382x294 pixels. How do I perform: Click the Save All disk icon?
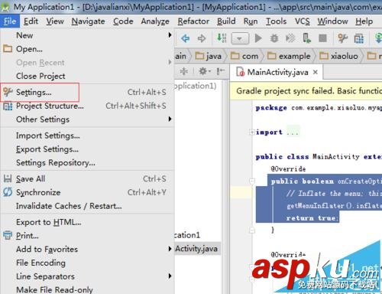click(x=8, y=178)
